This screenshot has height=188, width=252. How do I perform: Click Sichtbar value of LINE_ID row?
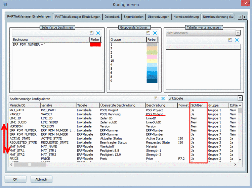pos(194,118)
